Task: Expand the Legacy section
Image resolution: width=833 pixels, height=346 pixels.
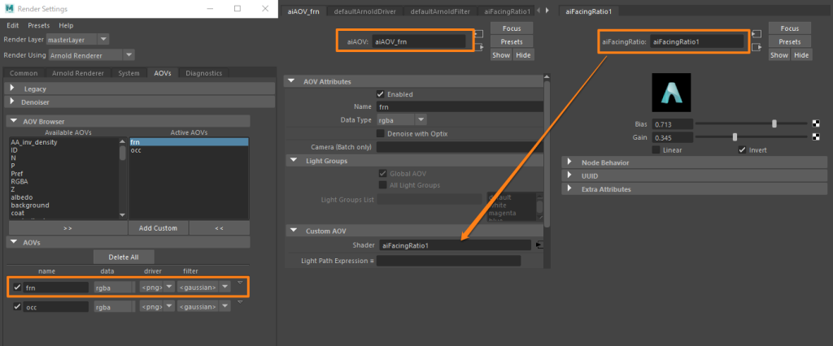Action: point(140,89)
